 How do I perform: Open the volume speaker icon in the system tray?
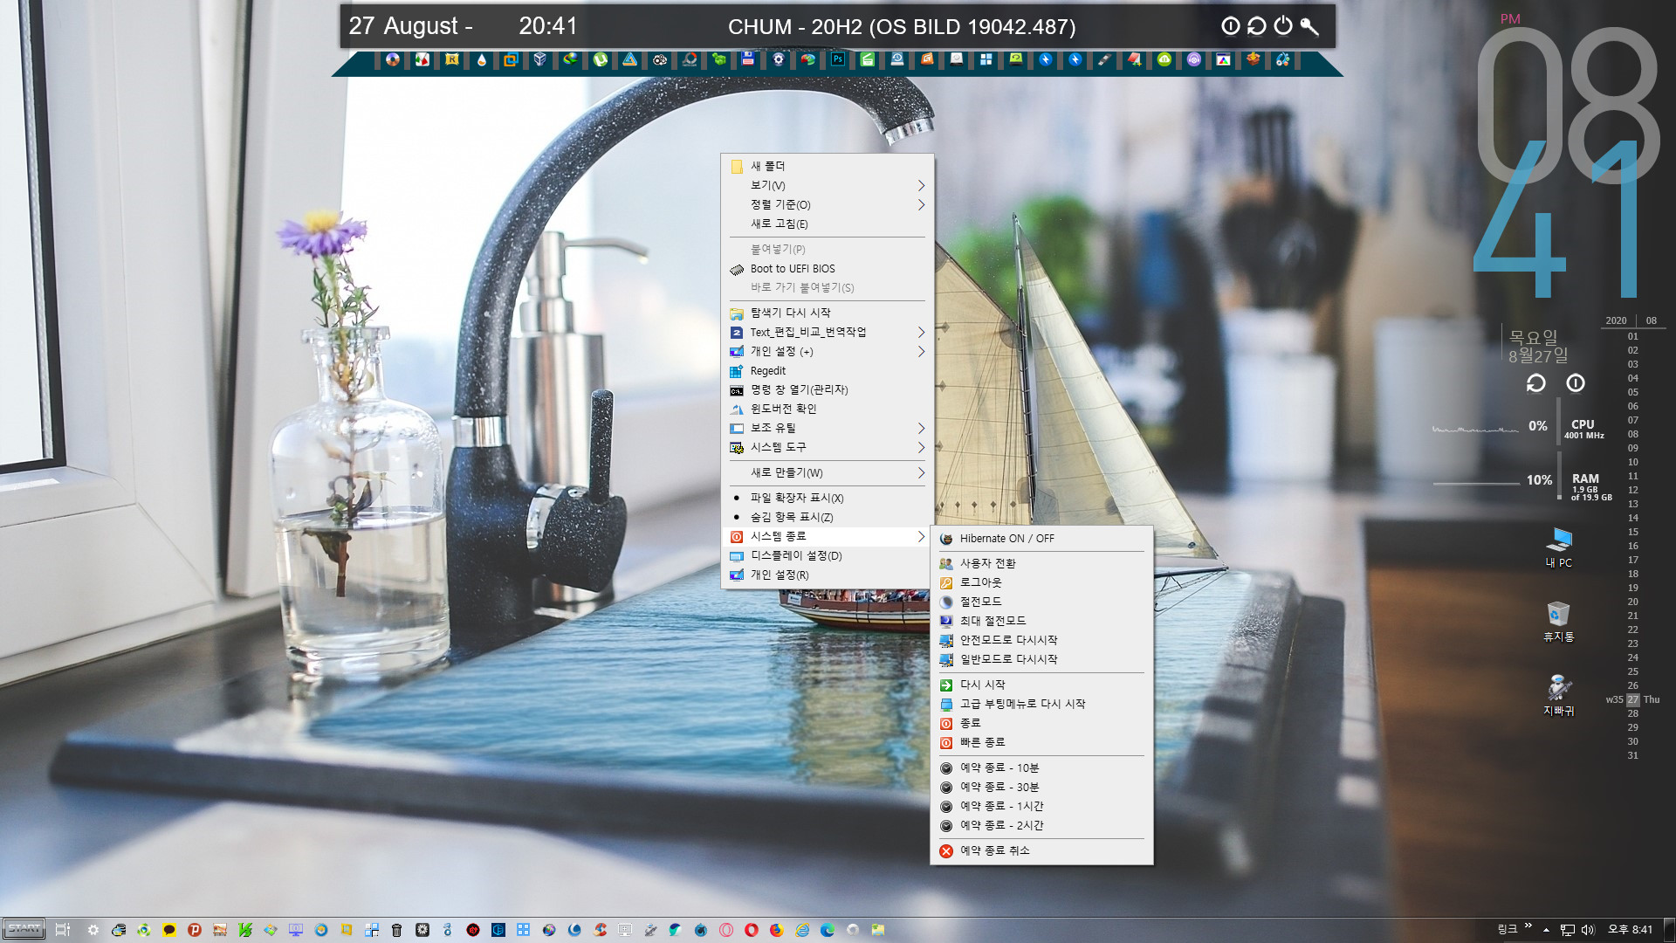click(1588, 930)
